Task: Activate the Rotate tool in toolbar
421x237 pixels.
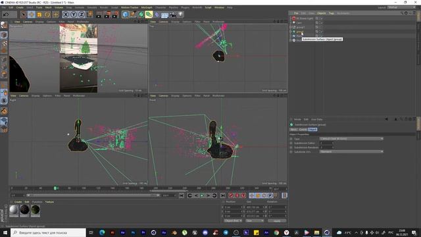Action: 47,14
